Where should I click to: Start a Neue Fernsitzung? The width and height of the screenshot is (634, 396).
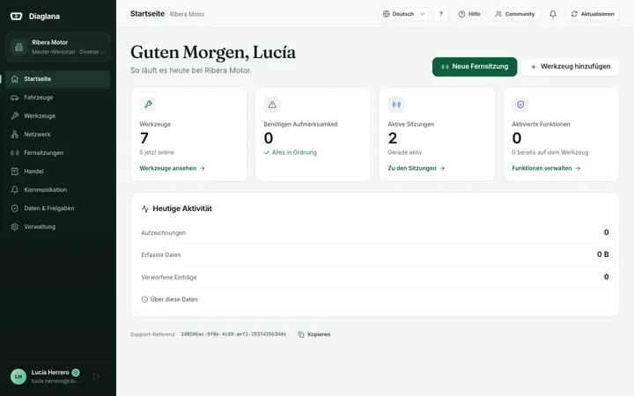(475, 67)
